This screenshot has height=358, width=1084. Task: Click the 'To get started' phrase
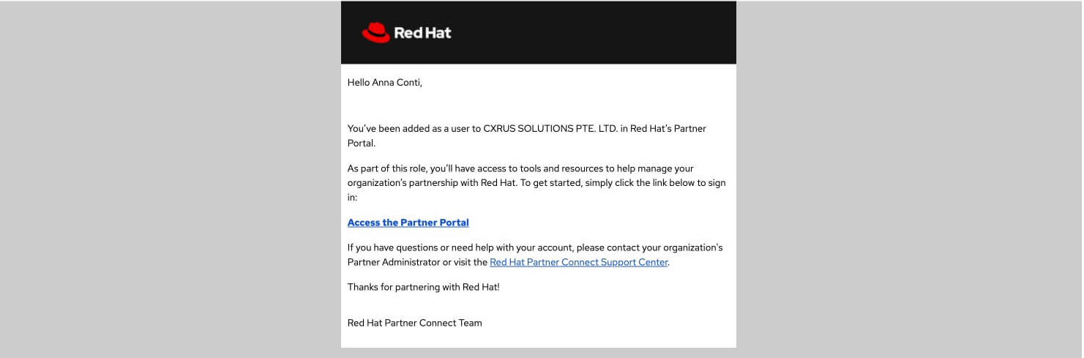(x=550, y=183)
